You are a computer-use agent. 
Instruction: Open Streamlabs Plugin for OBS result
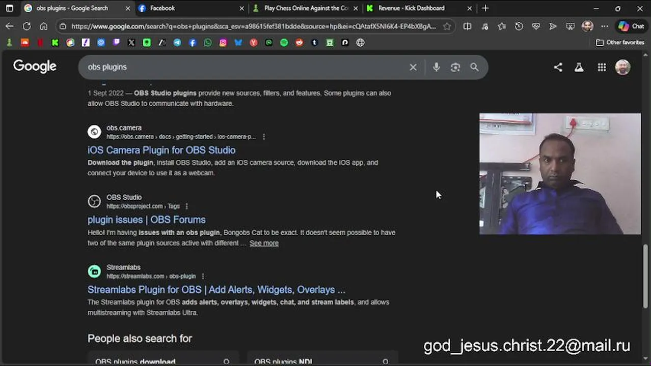[x=216, y=290]
